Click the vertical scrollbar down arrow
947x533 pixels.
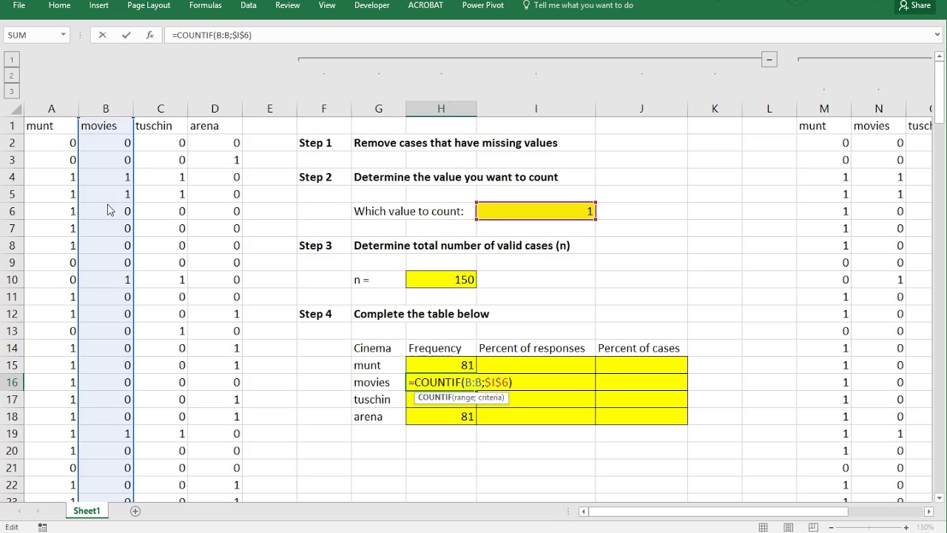pyautogui.click(x=940, y=497)
